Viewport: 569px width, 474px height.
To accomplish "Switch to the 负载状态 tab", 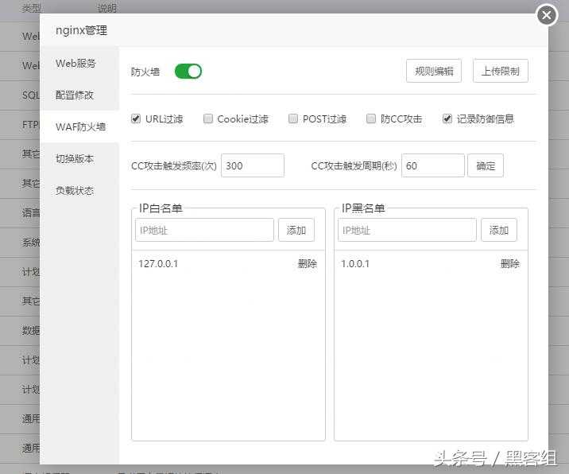I will click(79, 190).
